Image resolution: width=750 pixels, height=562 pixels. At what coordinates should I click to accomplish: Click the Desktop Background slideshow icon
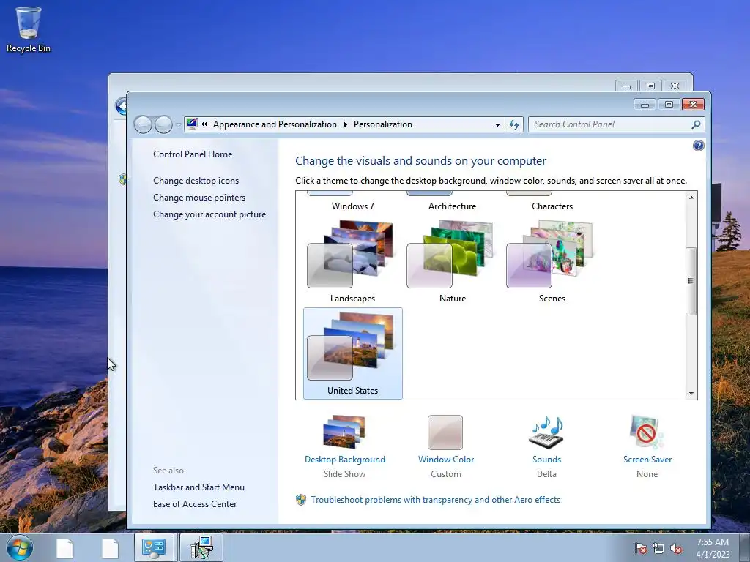tap(344, 432)
